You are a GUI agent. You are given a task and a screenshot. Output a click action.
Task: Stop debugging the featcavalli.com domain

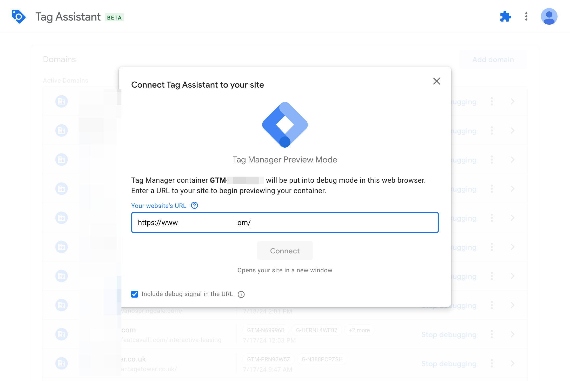point(449,334)
